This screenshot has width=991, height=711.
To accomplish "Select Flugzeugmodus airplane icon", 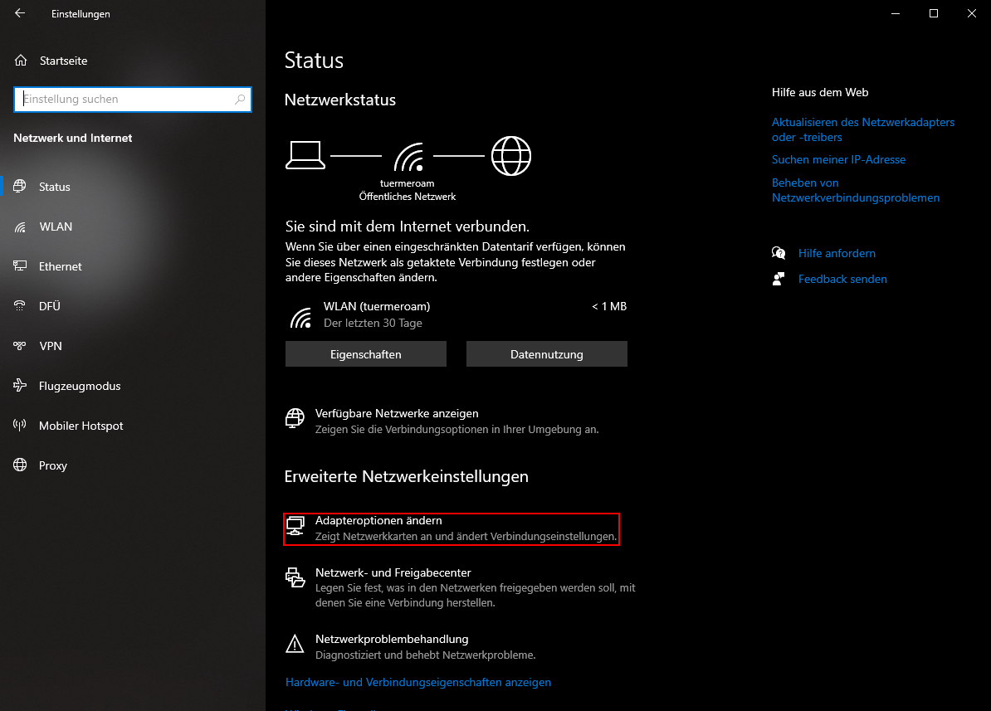I will (x=21, y=386).
